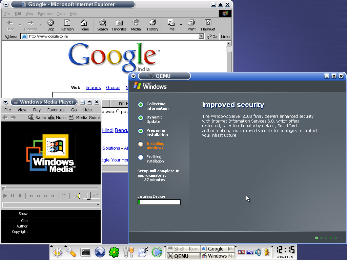Open the Mail button dropdown arrow

click(181, 25)
